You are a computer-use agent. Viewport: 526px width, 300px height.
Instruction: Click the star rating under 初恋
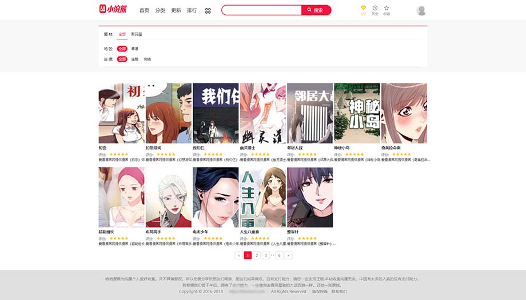pyautogui.click(x=119, y=154)
